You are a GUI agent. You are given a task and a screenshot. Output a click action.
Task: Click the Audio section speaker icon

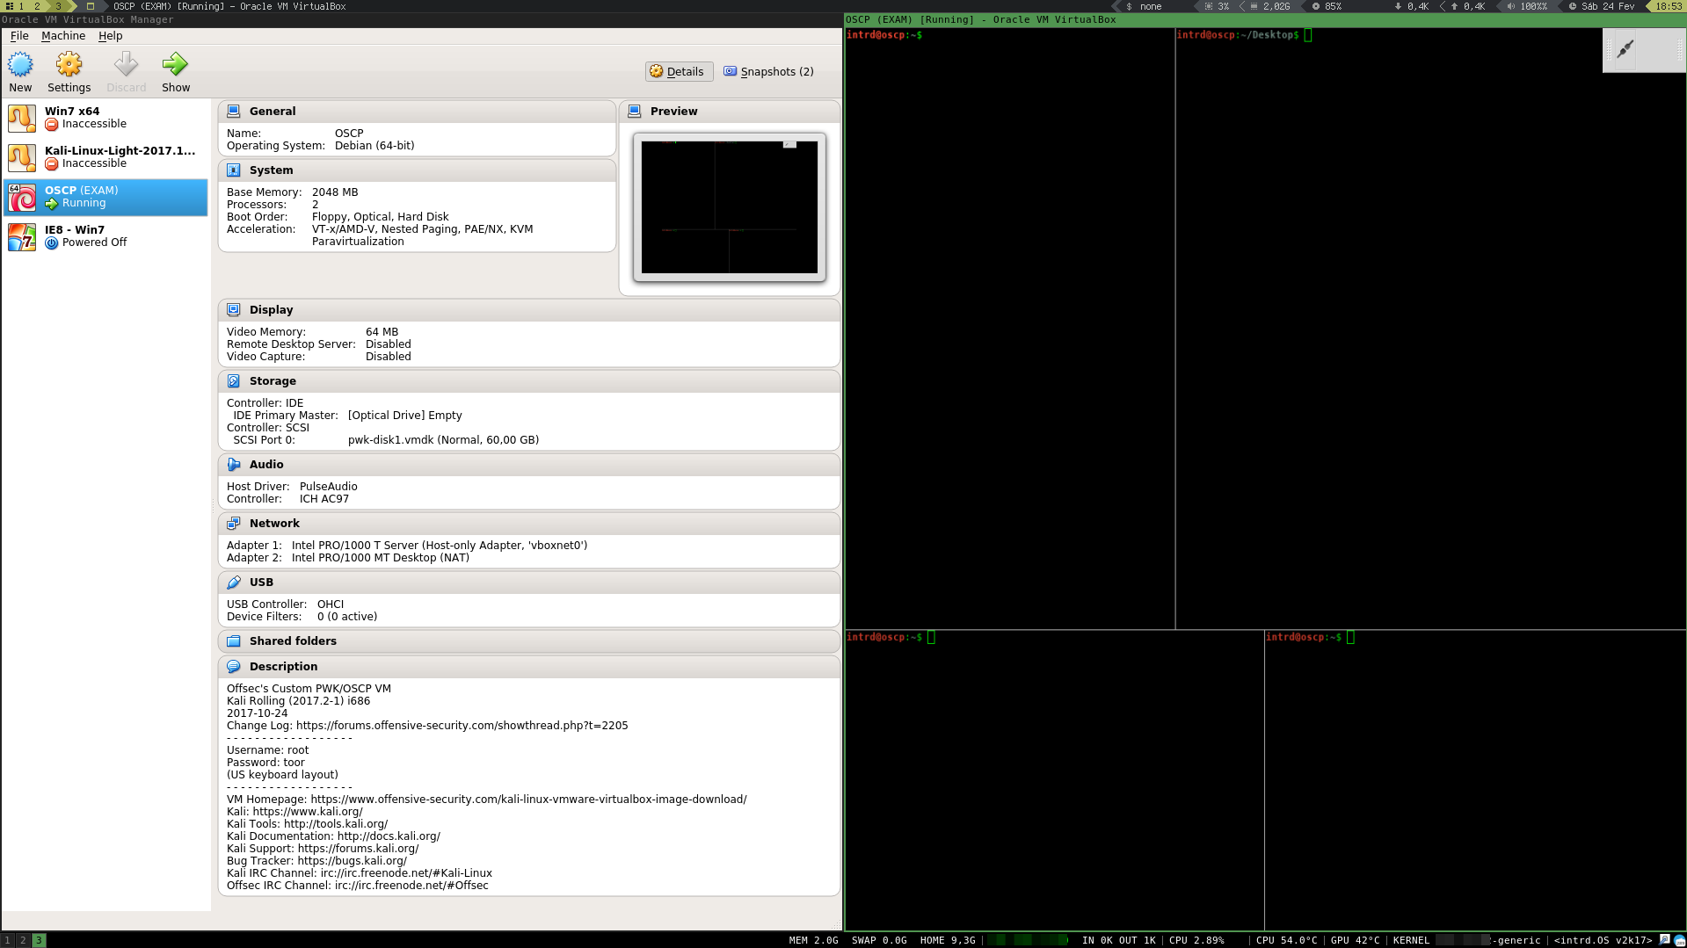pyautogui.click(x=234, y=465)
